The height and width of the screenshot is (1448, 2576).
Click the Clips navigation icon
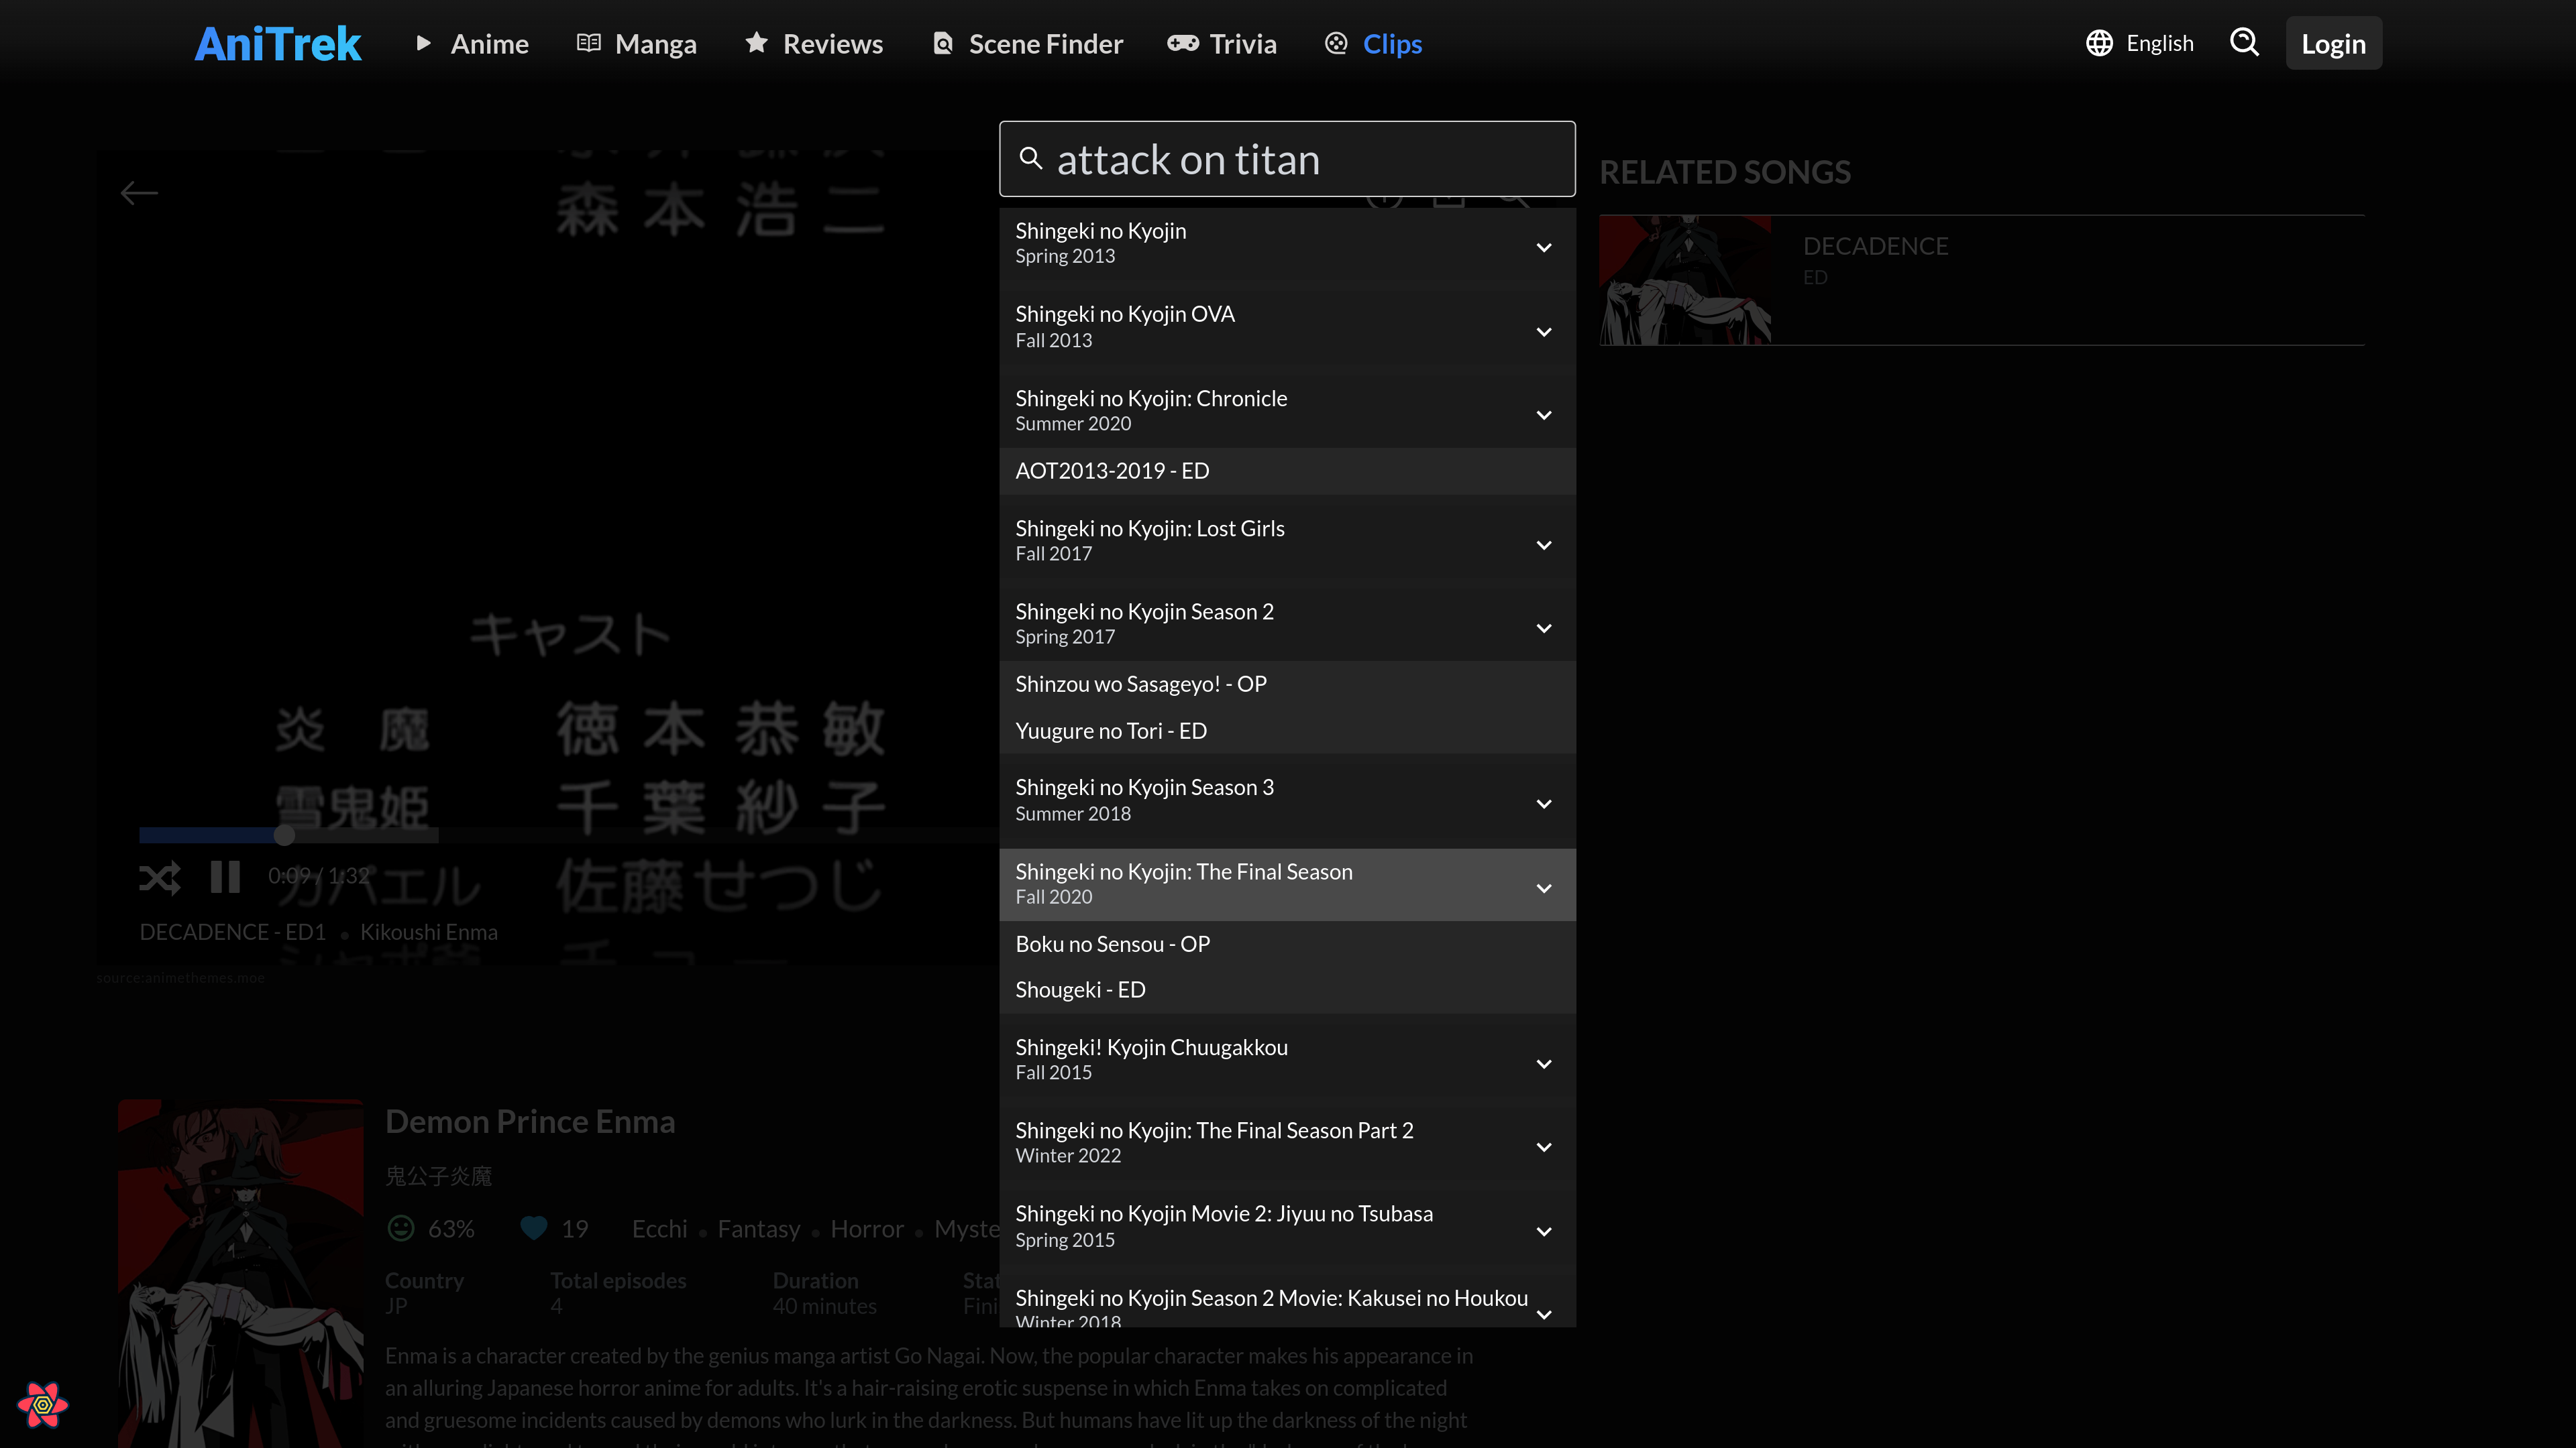pyautogui.click(x=1336, y=42)
